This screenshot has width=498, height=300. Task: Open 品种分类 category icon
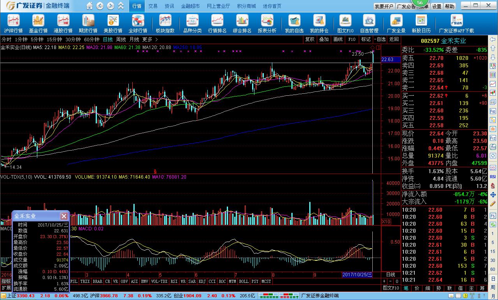(x=192, y=24)
